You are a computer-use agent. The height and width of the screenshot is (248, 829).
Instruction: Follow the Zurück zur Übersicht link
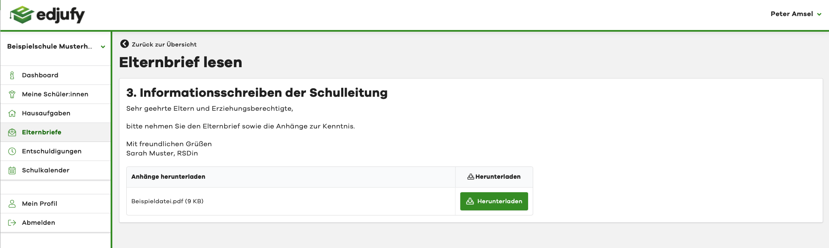point(164,44)
